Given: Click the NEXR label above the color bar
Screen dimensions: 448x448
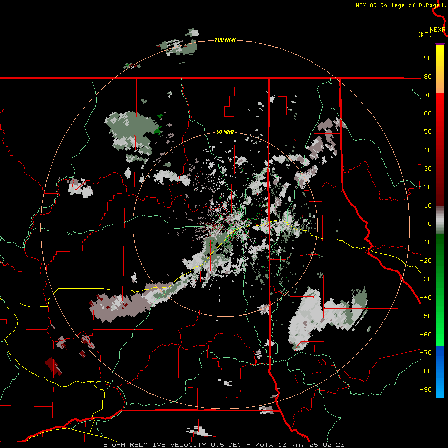Looking at the screenshot, I should tap(438, 30).
